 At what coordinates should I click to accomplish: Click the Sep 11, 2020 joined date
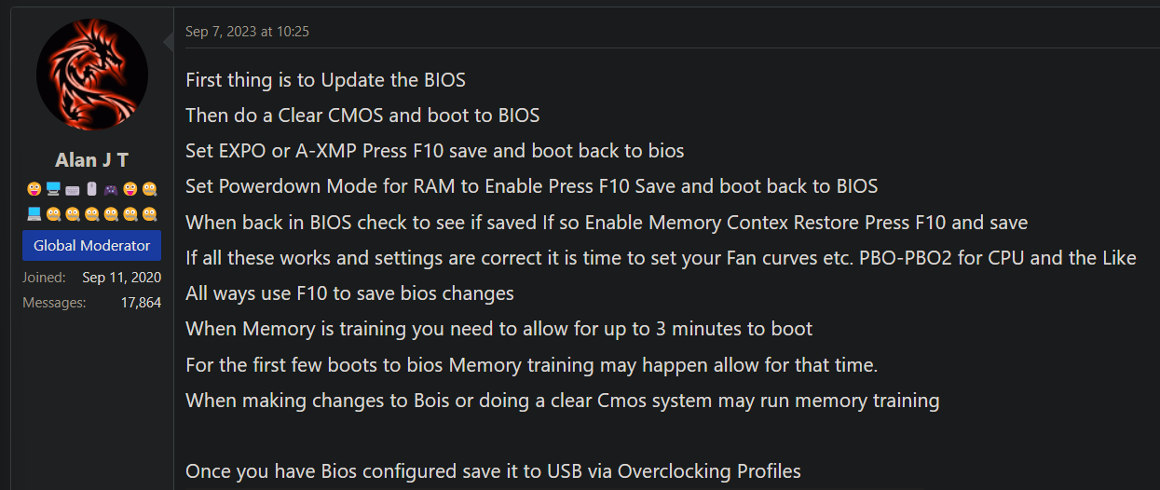click(121, 278)
